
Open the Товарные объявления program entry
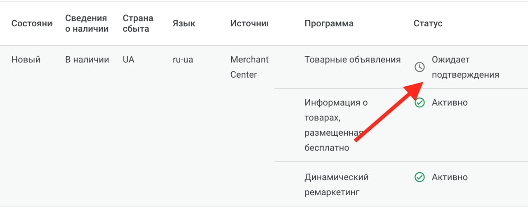(x=352, y=60)
